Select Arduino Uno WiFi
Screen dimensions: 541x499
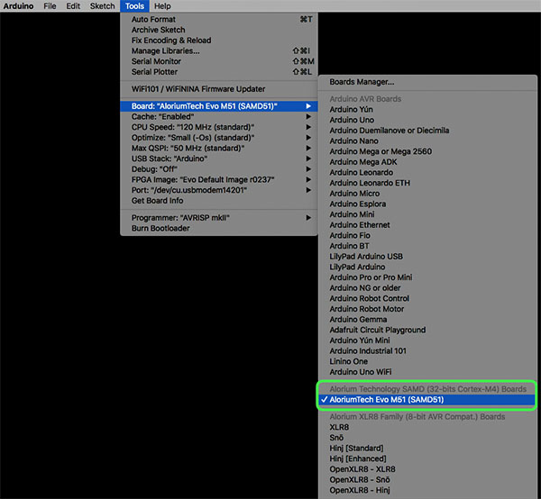point(427,372)
